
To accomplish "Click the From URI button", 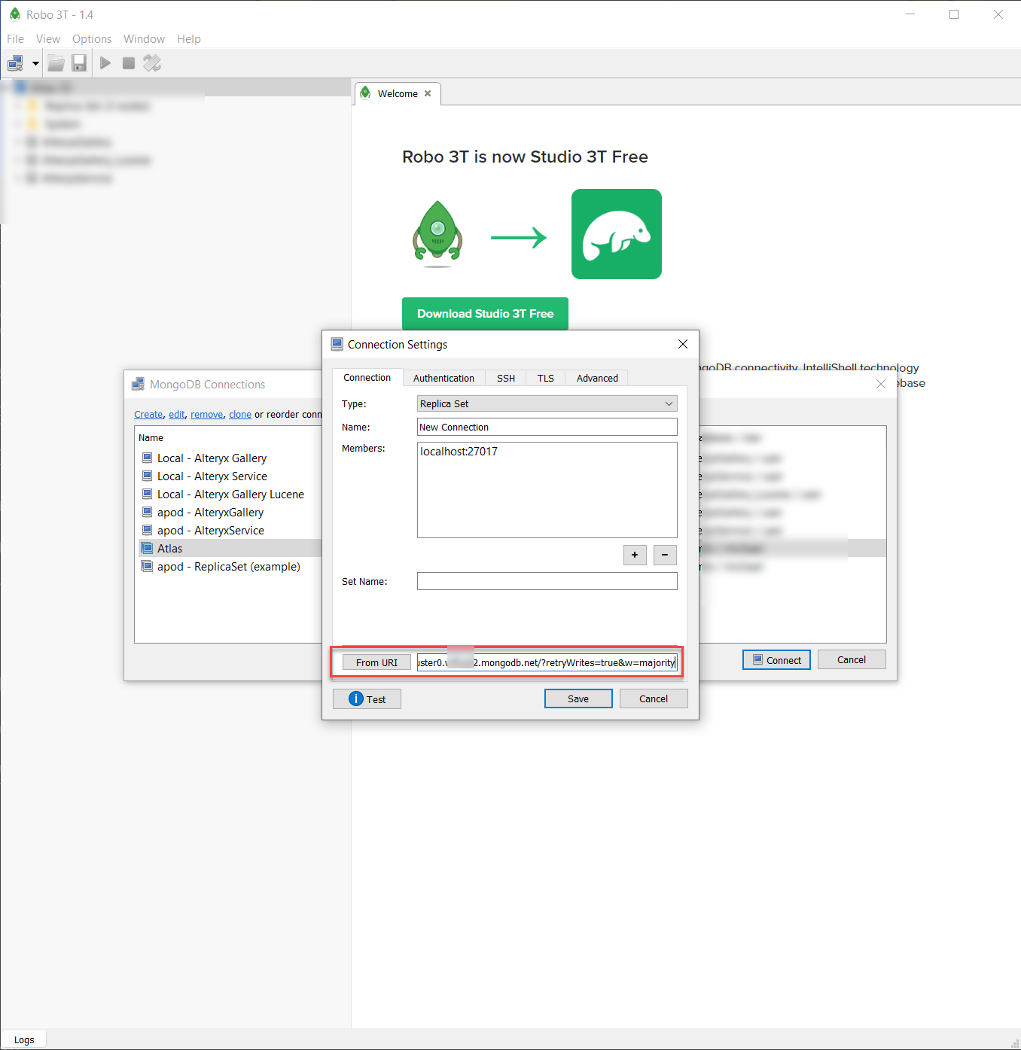I will tap(376, 662).
